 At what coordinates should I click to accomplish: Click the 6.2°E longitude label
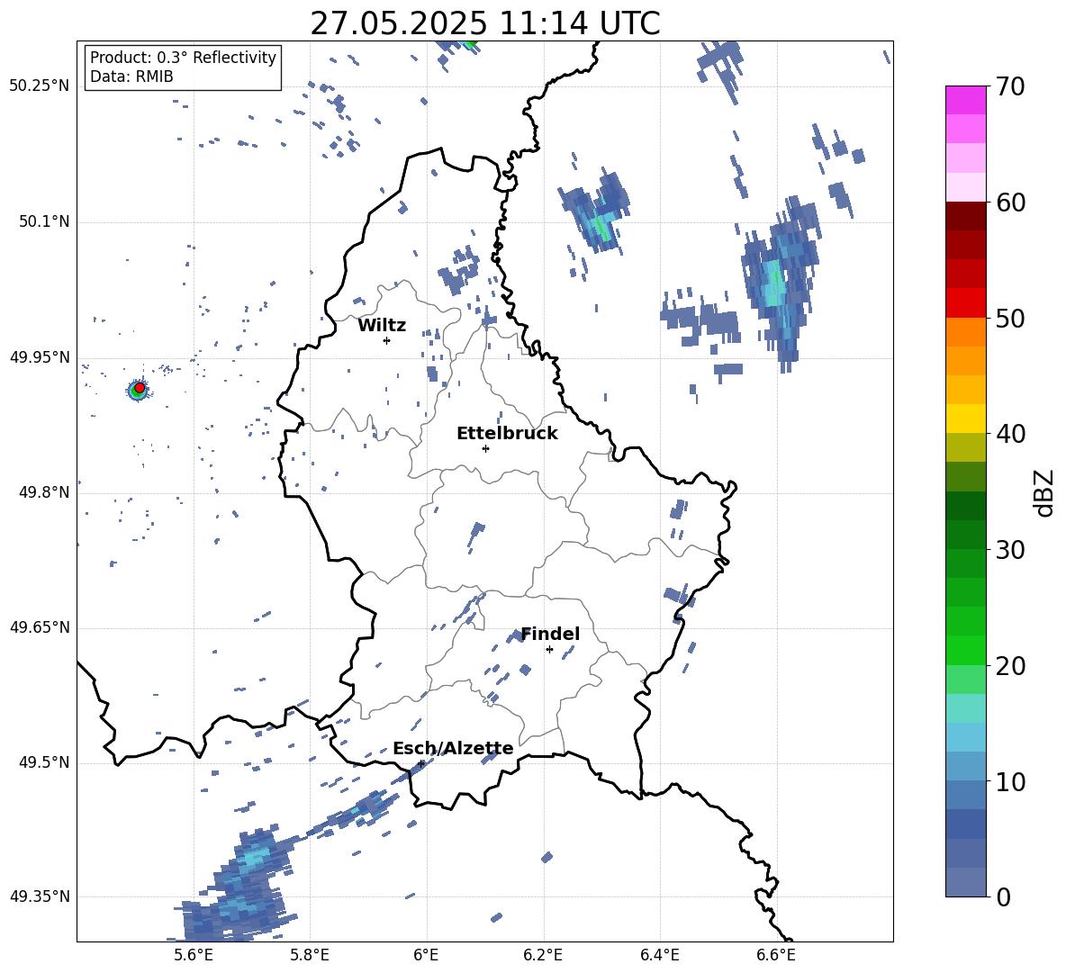click(x=543, y=955)
